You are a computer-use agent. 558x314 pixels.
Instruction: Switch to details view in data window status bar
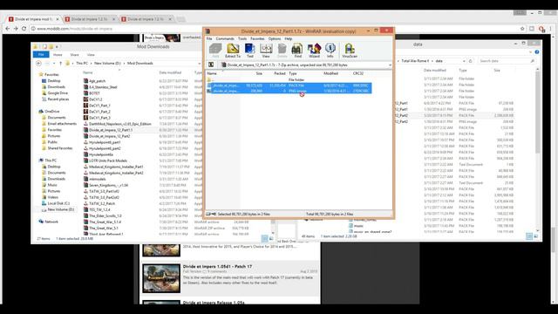[529, 236]
